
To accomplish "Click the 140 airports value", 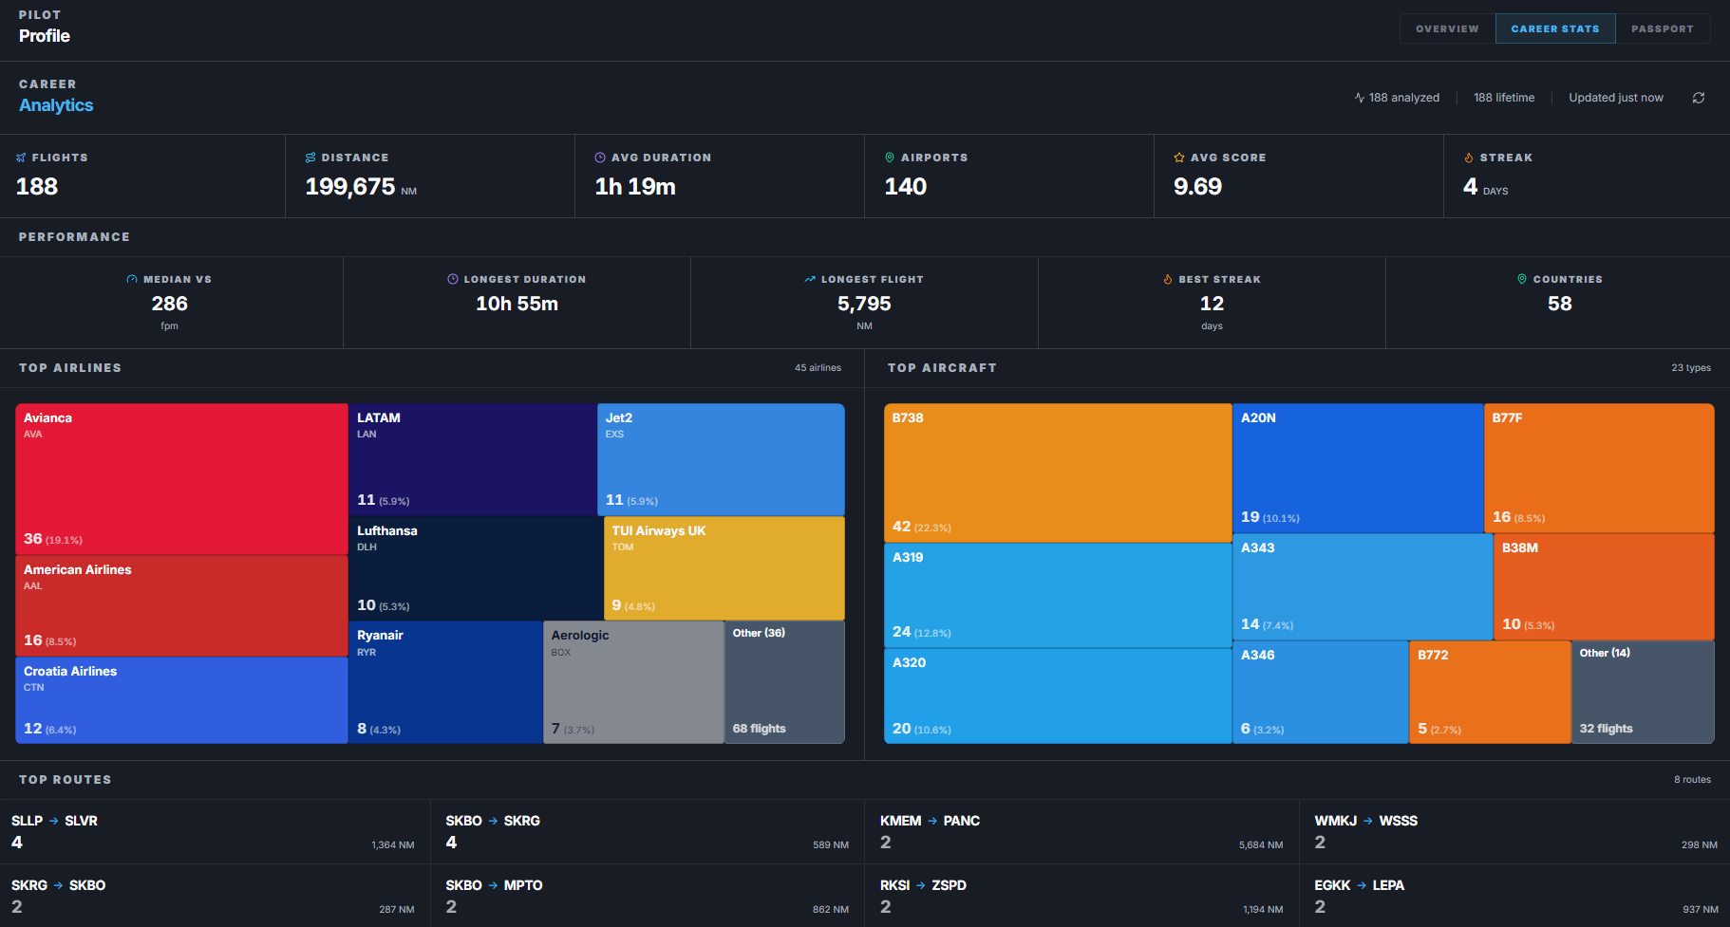I will click(x=906, y=187).
